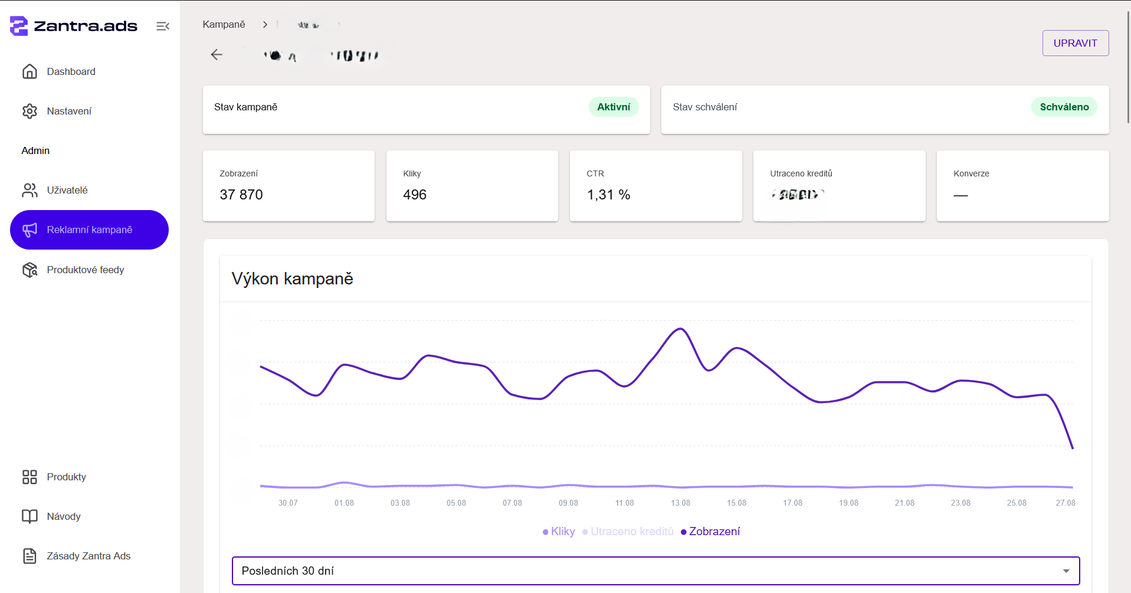Image resolution: width=1131 pixels, height=593 pixels.
Task: Click the Kliky value 496
Action: point(415,195)
